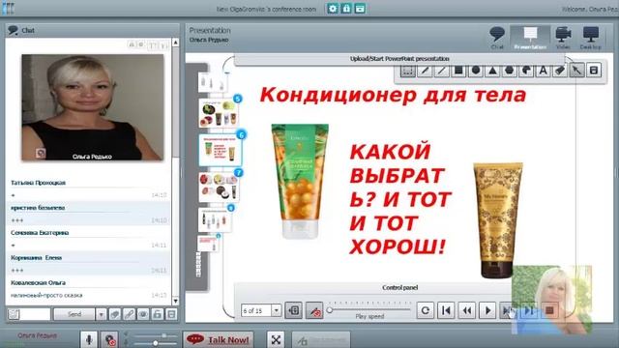Click chat scrollbar up arrow
This screenshot has height=348, width=619.
[176, 42]
